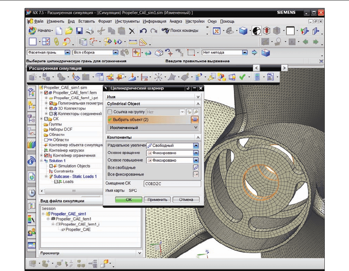Open the Помощь menu

tap(227, 21)
